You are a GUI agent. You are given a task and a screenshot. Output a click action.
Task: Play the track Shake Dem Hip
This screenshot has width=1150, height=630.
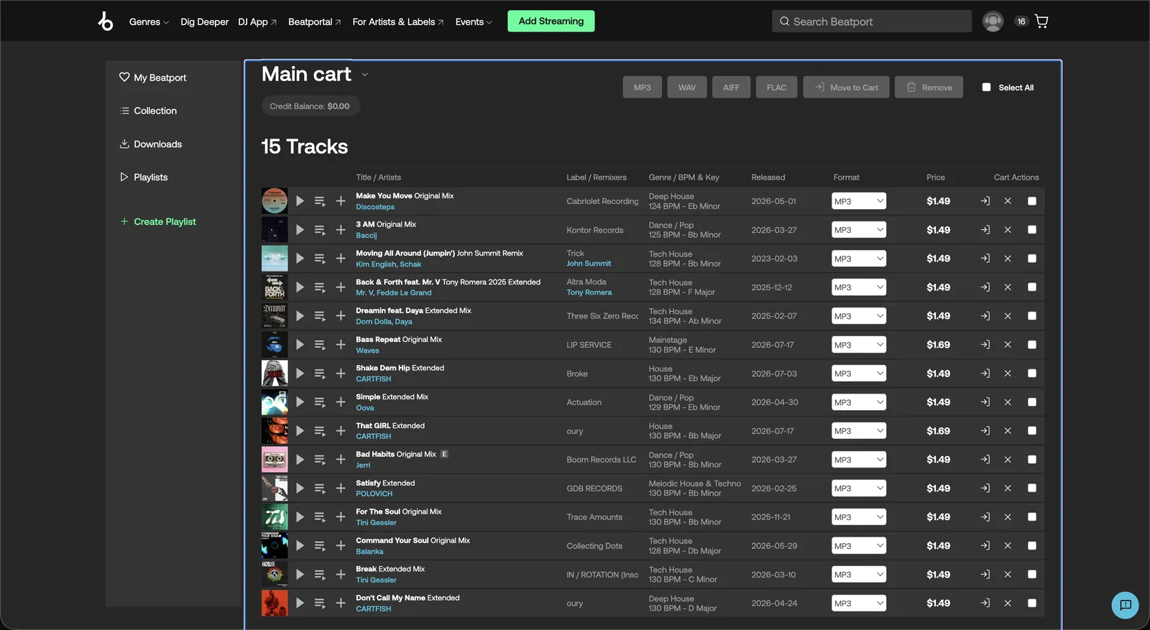point(300,374)
